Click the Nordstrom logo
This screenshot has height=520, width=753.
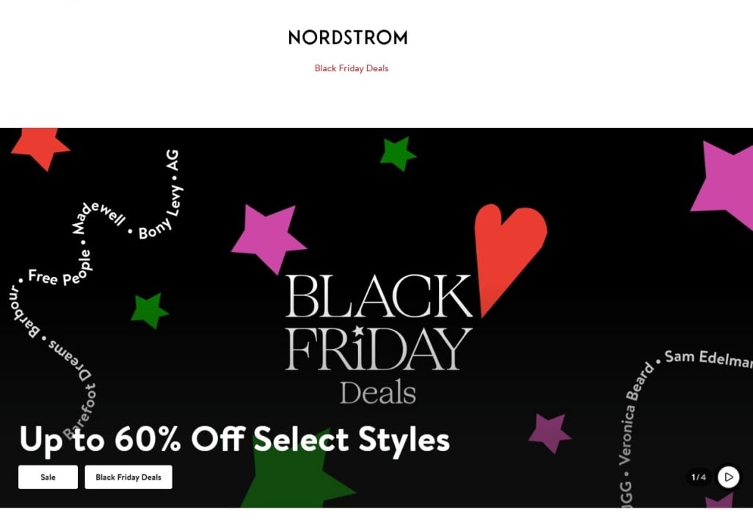[348, 37]
